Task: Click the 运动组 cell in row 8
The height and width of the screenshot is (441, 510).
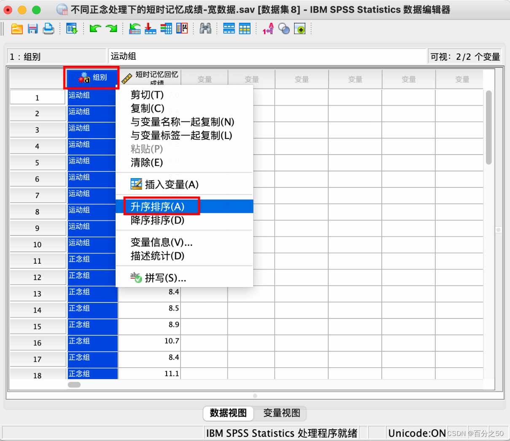Action: click(92, 211)
